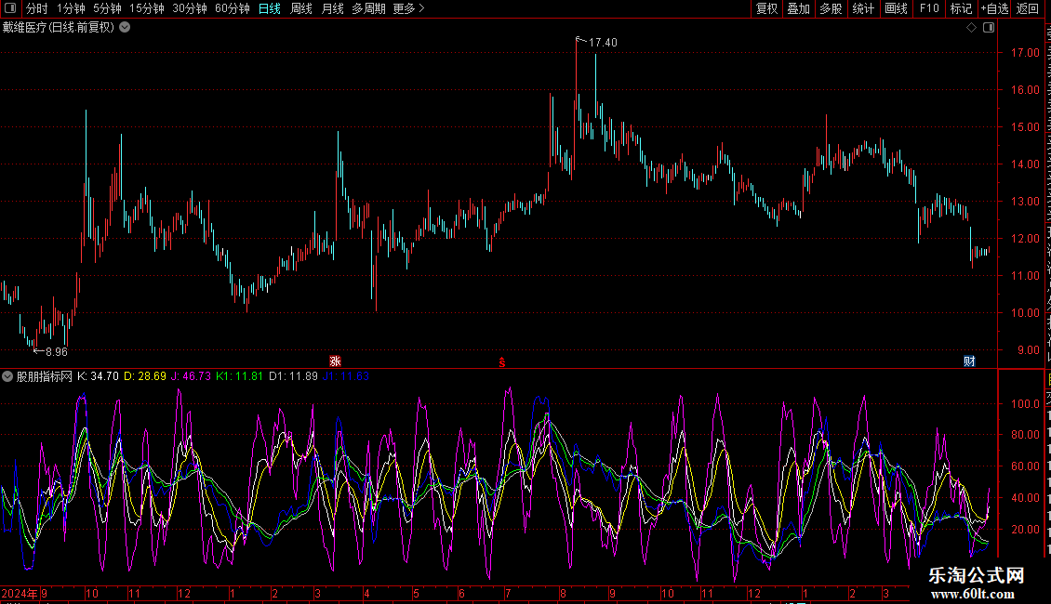Open the 多股 multi-stock view

tap(831, 8)
